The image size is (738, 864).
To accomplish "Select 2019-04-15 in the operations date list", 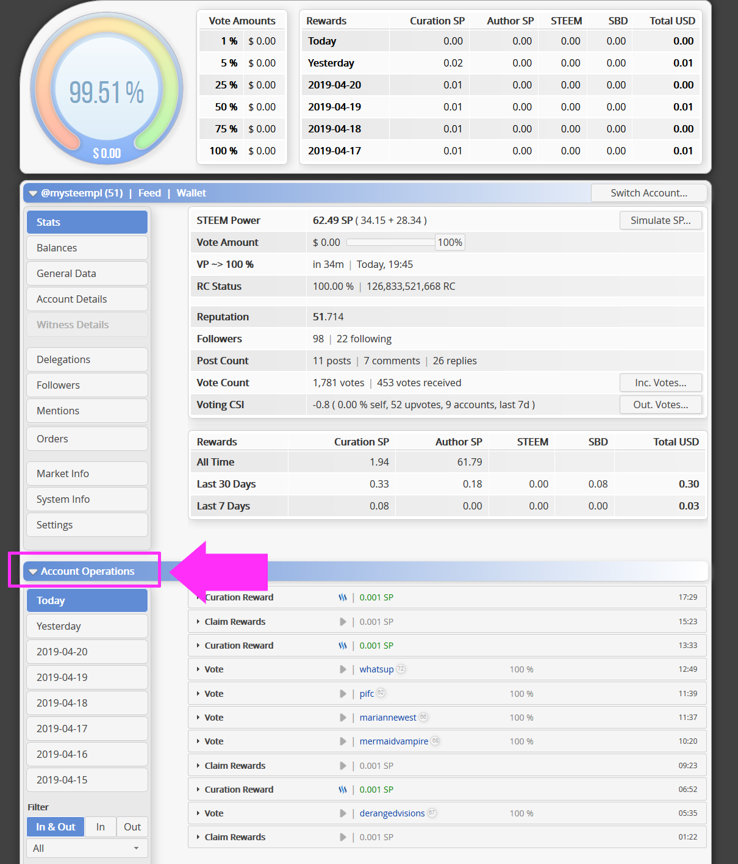I will pyautogui.click(x=87, y=780).
